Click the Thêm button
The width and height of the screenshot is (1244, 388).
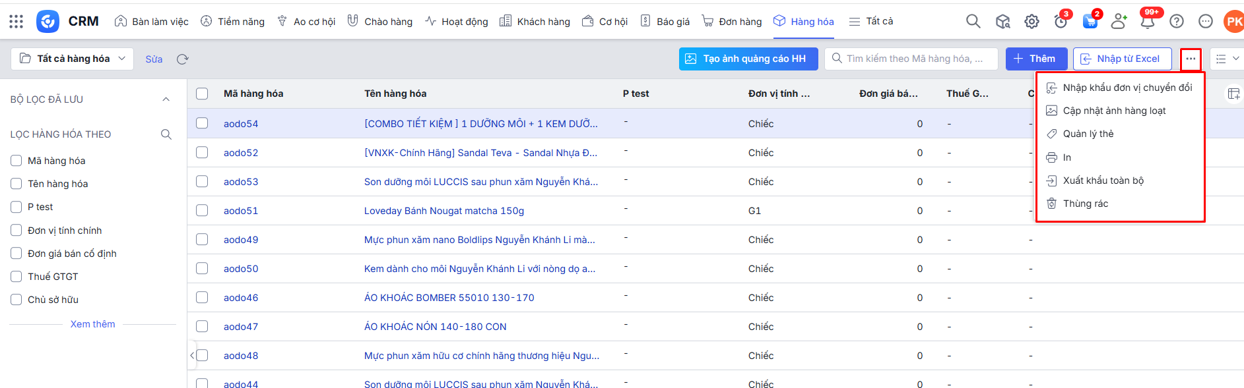[x=1035, y=59]
